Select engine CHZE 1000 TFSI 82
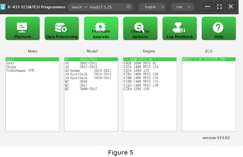The image size is (243, 157). (150, 63)
